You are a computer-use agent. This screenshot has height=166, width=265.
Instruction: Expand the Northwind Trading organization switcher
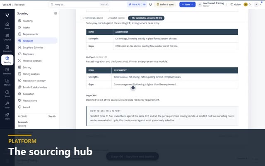[213, 5]
